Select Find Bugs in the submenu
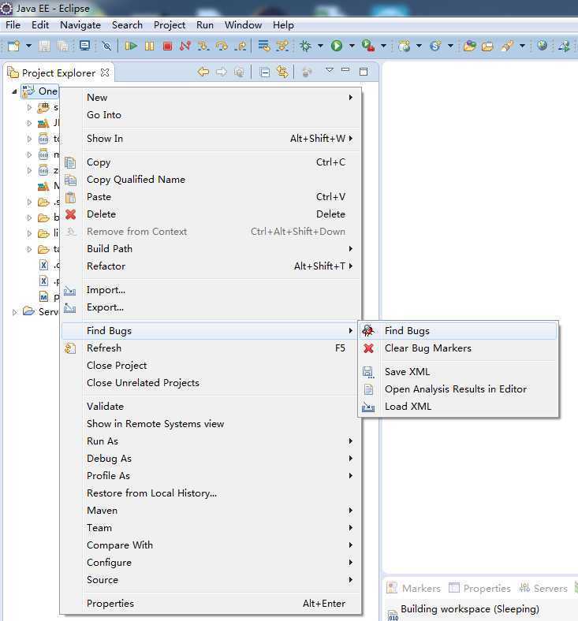This screenshot has height=621, width=578. click(x=458, y=331)
